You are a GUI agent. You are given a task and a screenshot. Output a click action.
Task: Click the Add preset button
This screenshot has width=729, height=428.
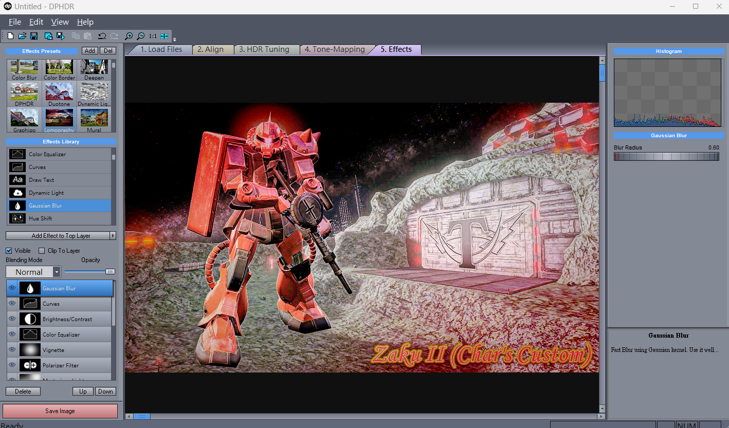[90, 51]
